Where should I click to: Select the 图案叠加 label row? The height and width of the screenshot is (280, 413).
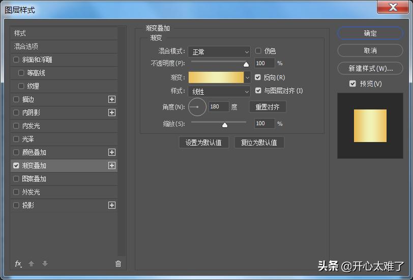point(64,179)
